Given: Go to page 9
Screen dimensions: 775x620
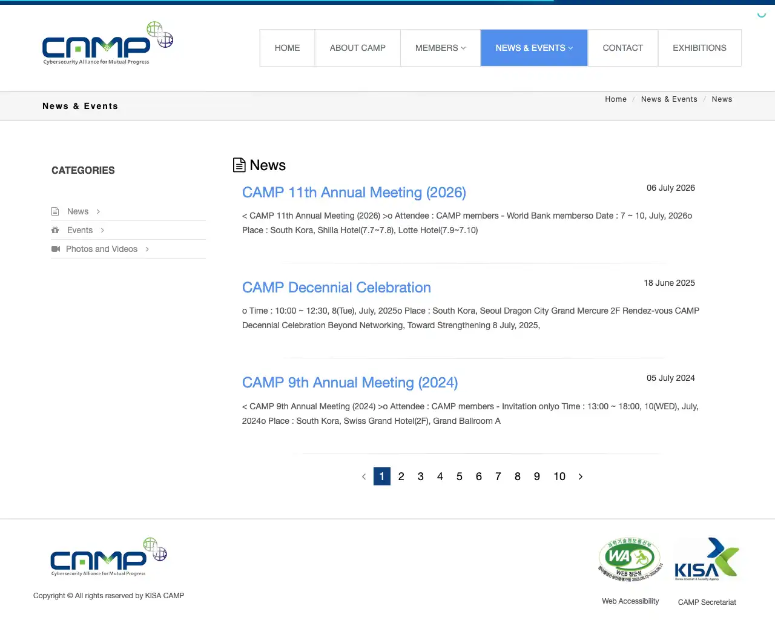Looking at the screenshot, I should pyautogui.click(x=537, y=477).
